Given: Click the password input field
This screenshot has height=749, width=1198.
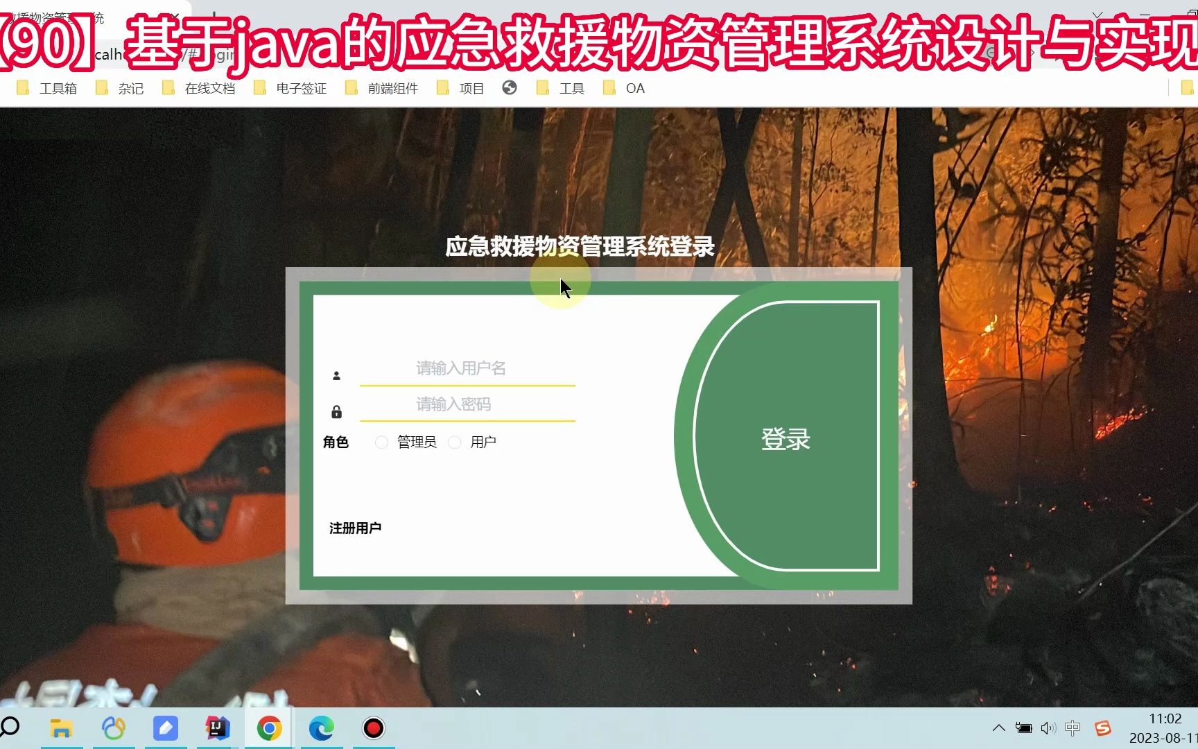Looking at the screenshot, I should coord(467,404).
